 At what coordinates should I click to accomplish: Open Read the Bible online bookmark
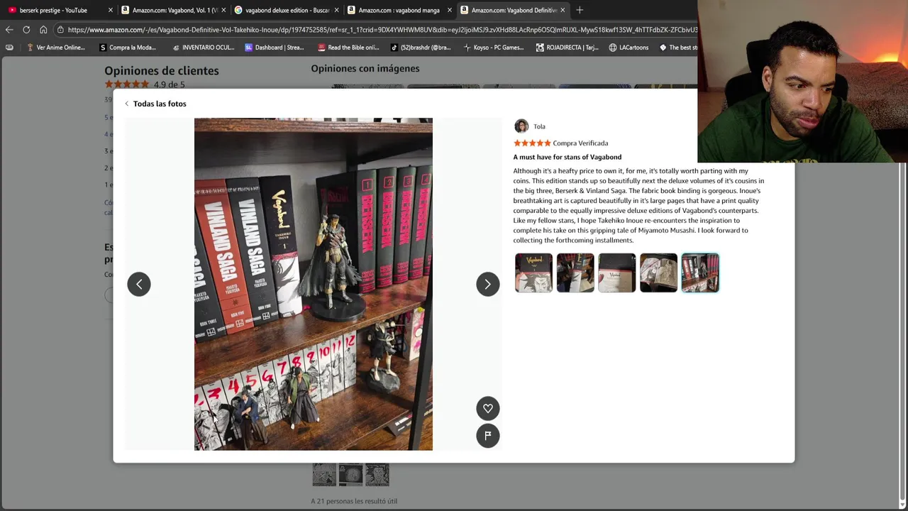tap(348, 48)
